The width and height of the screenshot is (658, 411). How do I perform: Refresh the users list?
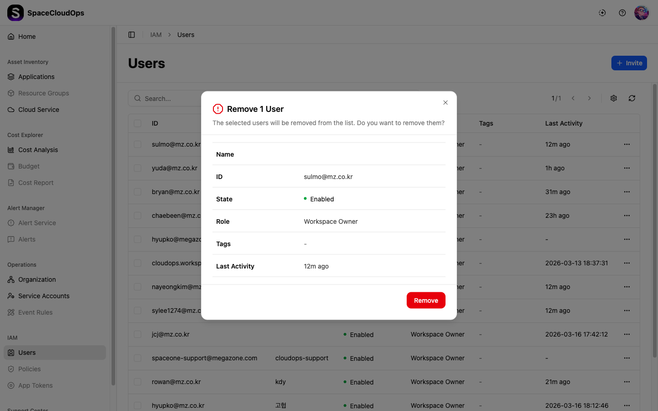click(x=632, y=98)
